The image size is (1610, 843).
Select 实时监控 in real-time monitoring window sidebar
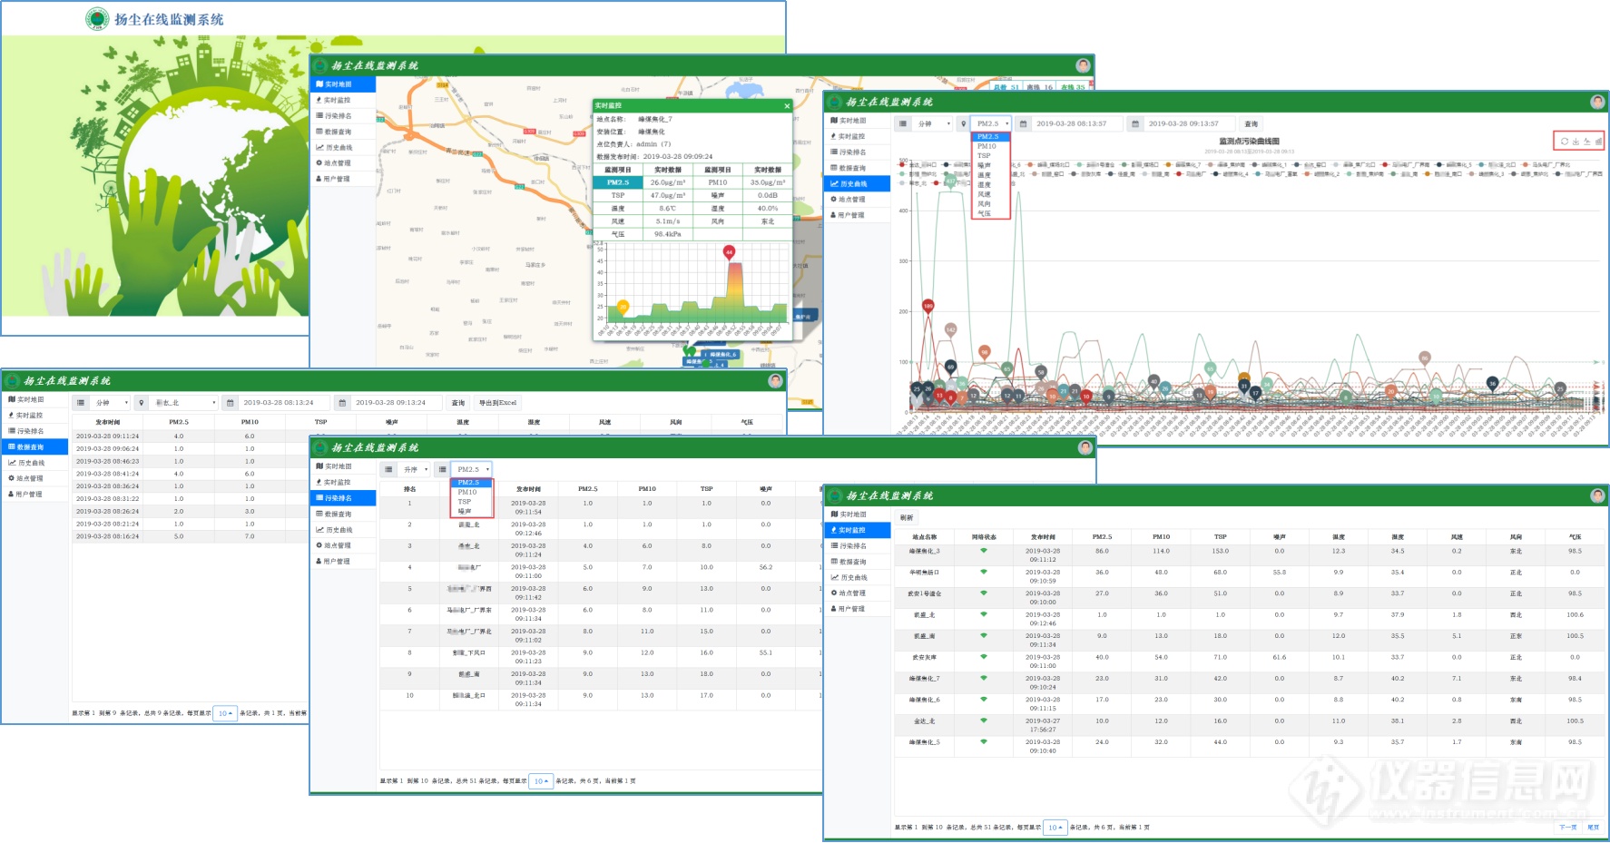[x=858, y=530]
